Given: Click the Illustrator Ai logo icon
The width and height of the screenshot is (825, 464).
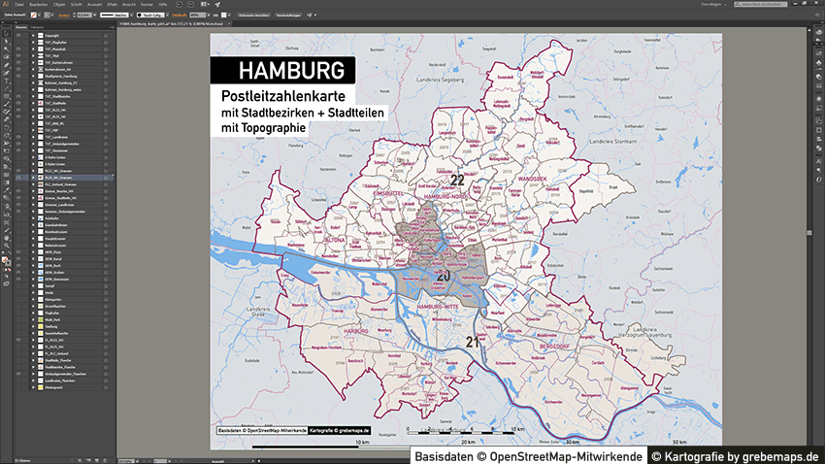Looking at the screenshot, I should click(5, 5).
